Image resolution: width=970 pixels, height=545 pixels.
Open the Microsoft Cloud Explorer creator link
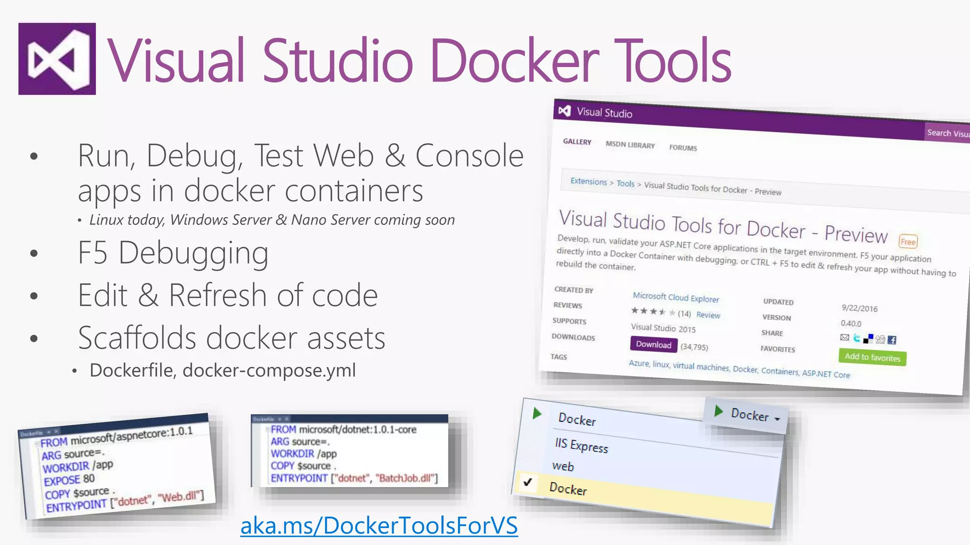tap(676, 298)
